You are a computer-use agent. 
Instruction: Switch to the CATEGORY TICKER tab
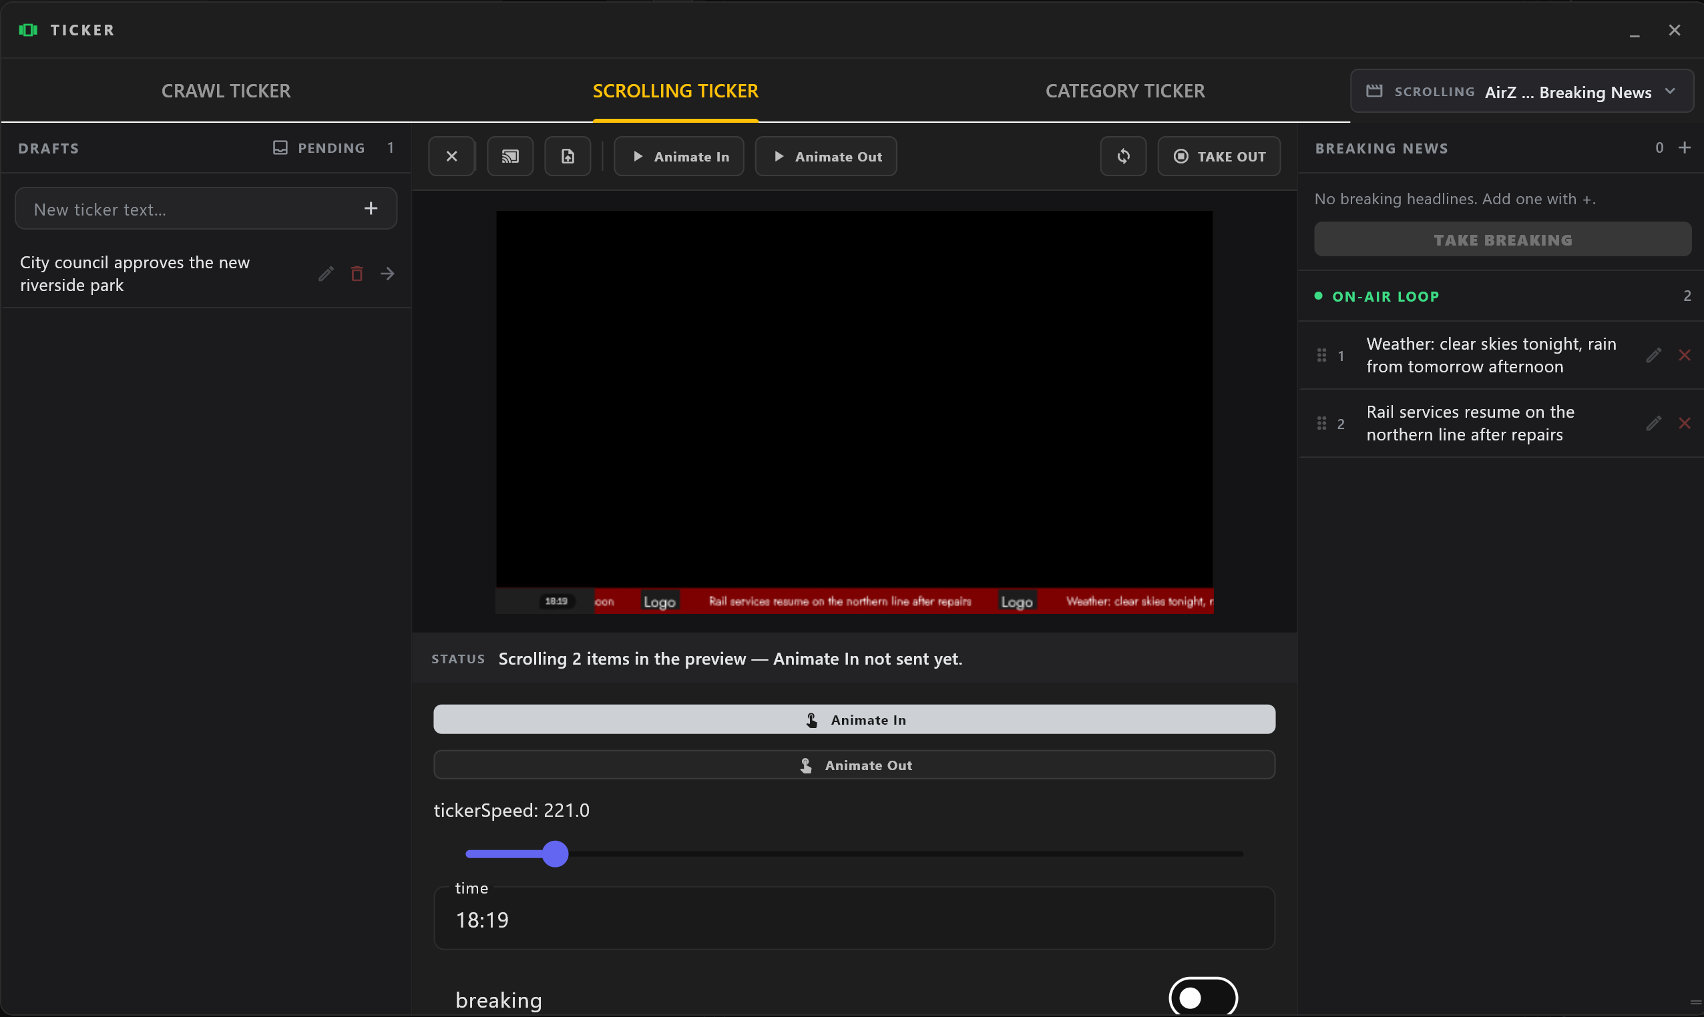pyautogui.click(x=1124, y=91)
